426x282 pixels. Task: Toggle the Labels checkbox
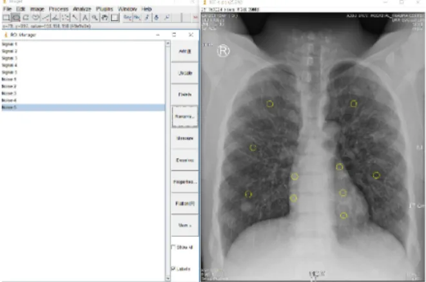(x=173, y=268)
